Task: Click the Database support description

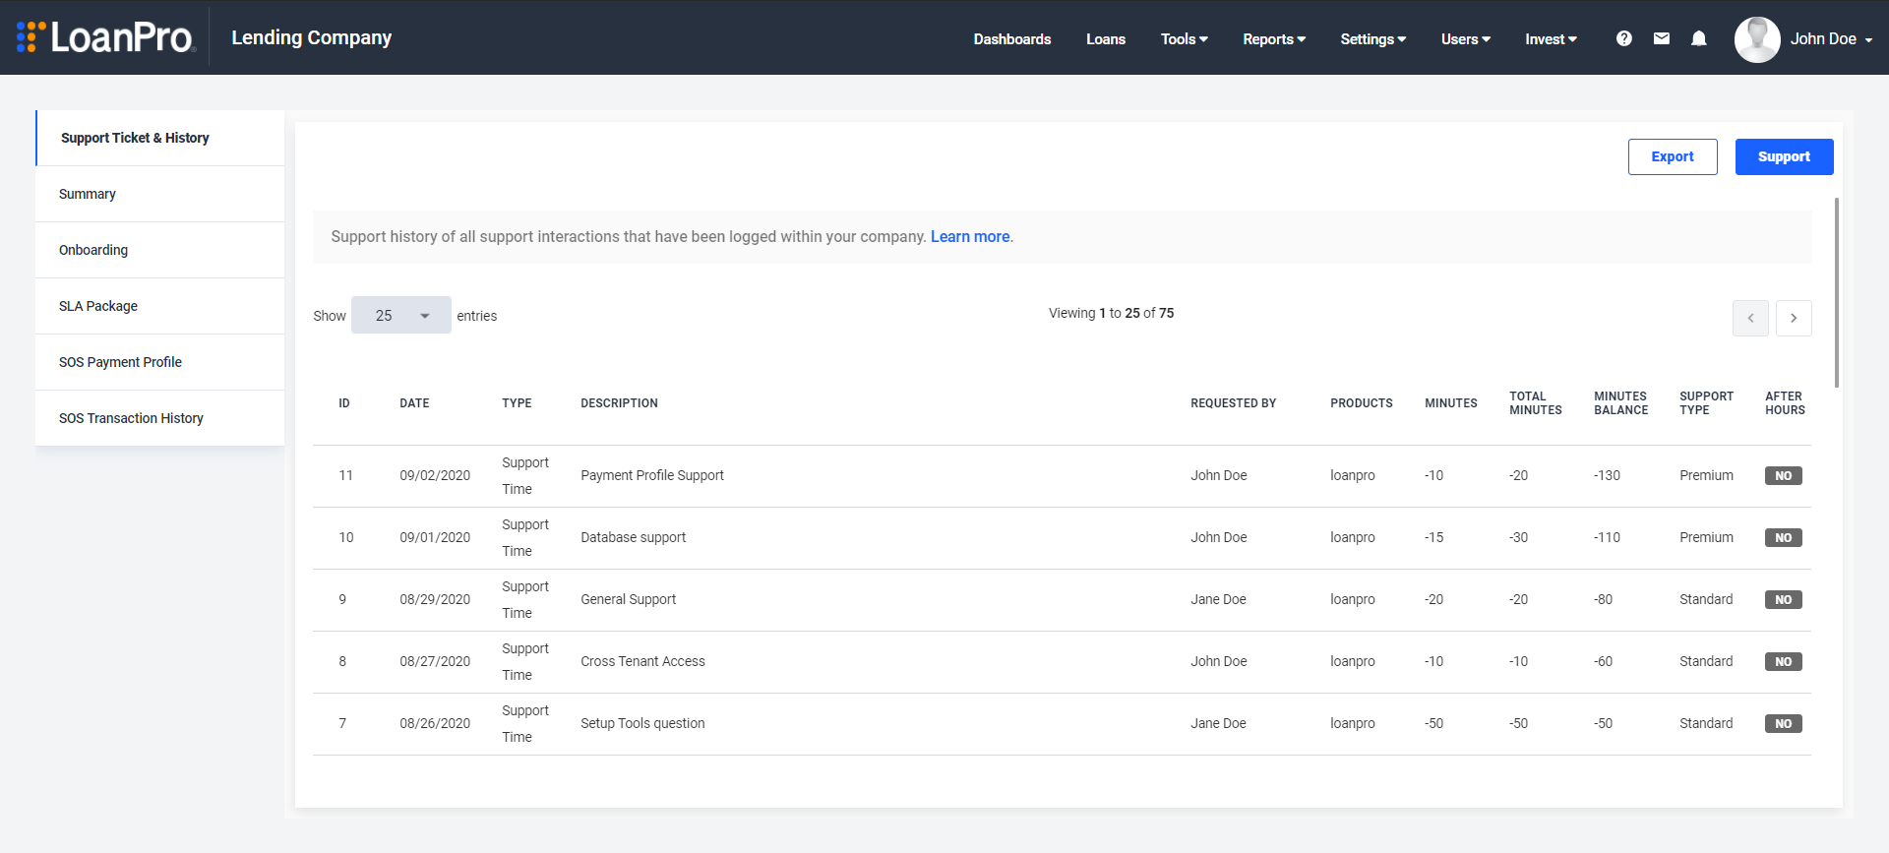Action: pyautogui.click(x=633, y=537)
